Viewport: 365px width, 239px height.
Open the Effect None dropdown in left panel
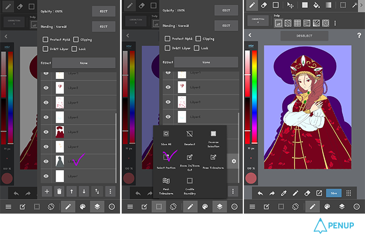[84, 63]
